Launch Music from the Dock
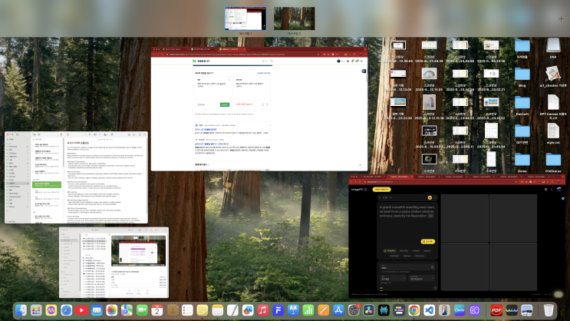Viewport: 570px width, 321px height. click(263, 310)
